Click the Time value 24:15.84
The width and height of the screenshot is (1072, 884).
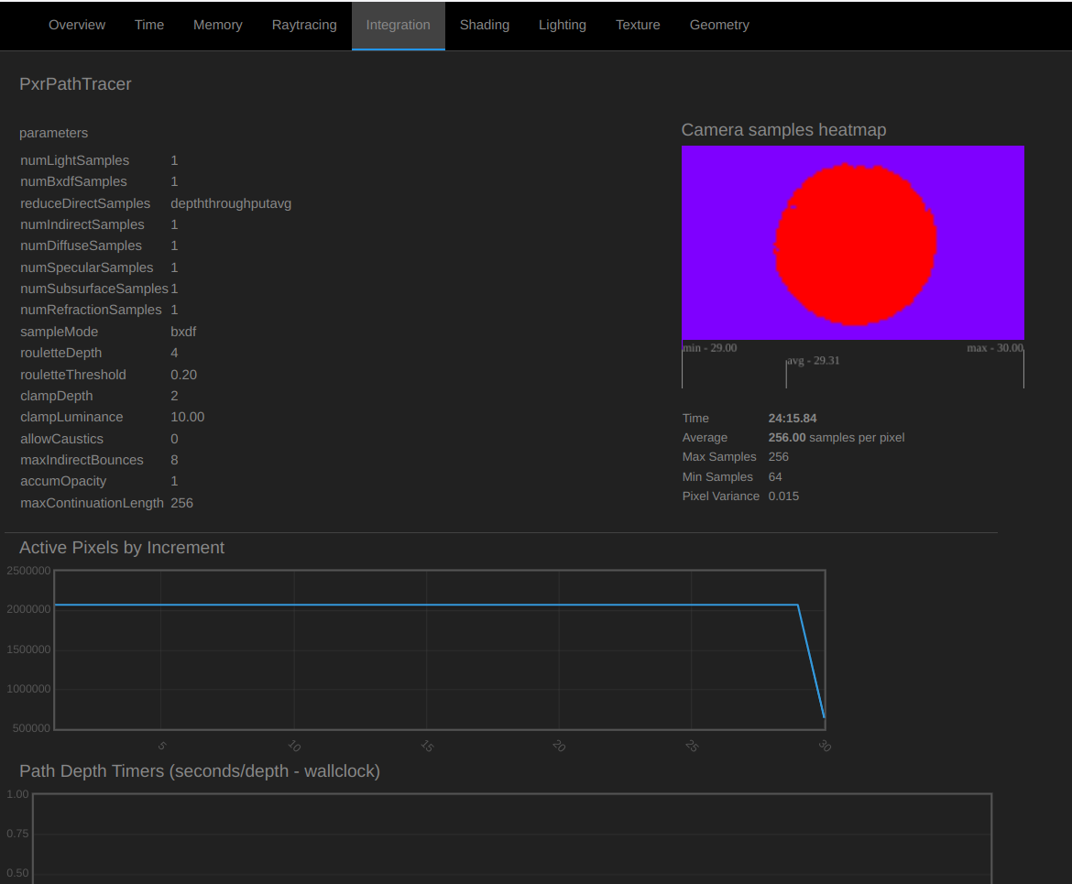coord(793,419)
